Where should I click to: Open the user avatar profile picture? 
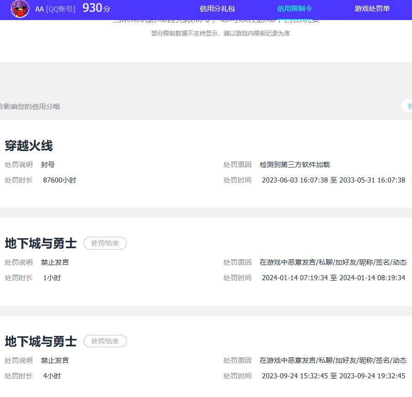(x=20, y=9)
